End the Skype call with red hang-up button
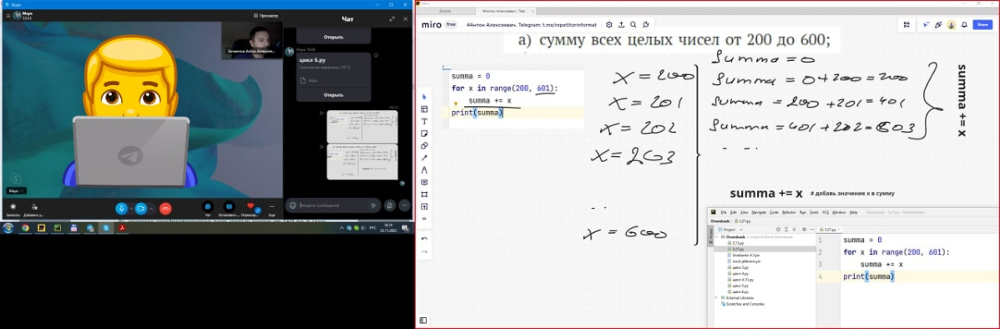Screen dimensions: 1000x329 click(x=165, y=208)
